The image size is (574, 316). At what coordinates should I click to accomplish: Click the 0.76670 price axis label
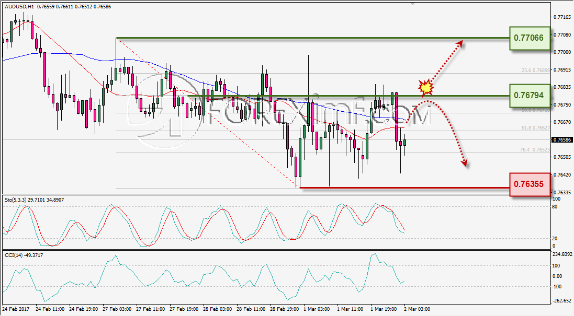pos(562,122)
